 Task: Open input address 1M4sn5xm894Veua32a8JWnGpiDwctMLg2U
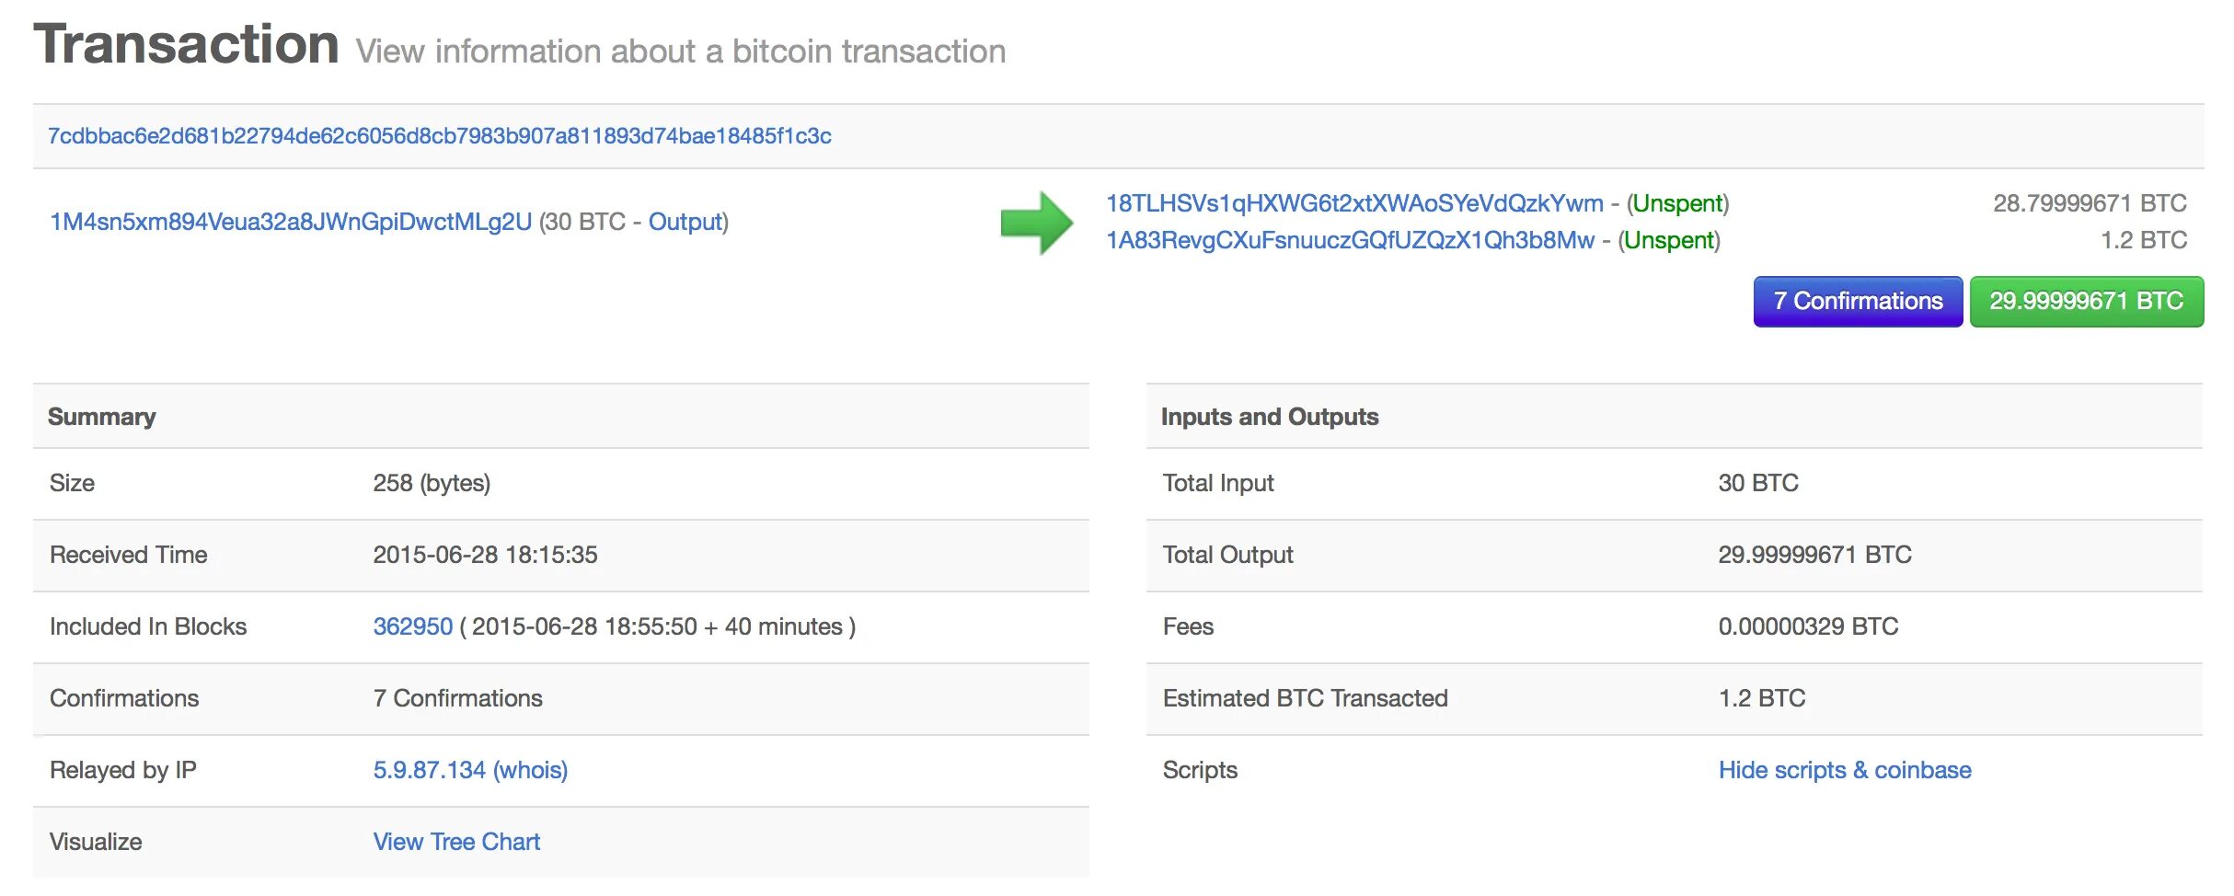(291, 222)
